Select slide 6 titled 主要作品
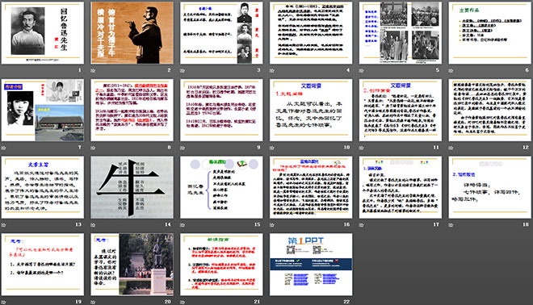The image size is (533, 305). tap(489, 33)
